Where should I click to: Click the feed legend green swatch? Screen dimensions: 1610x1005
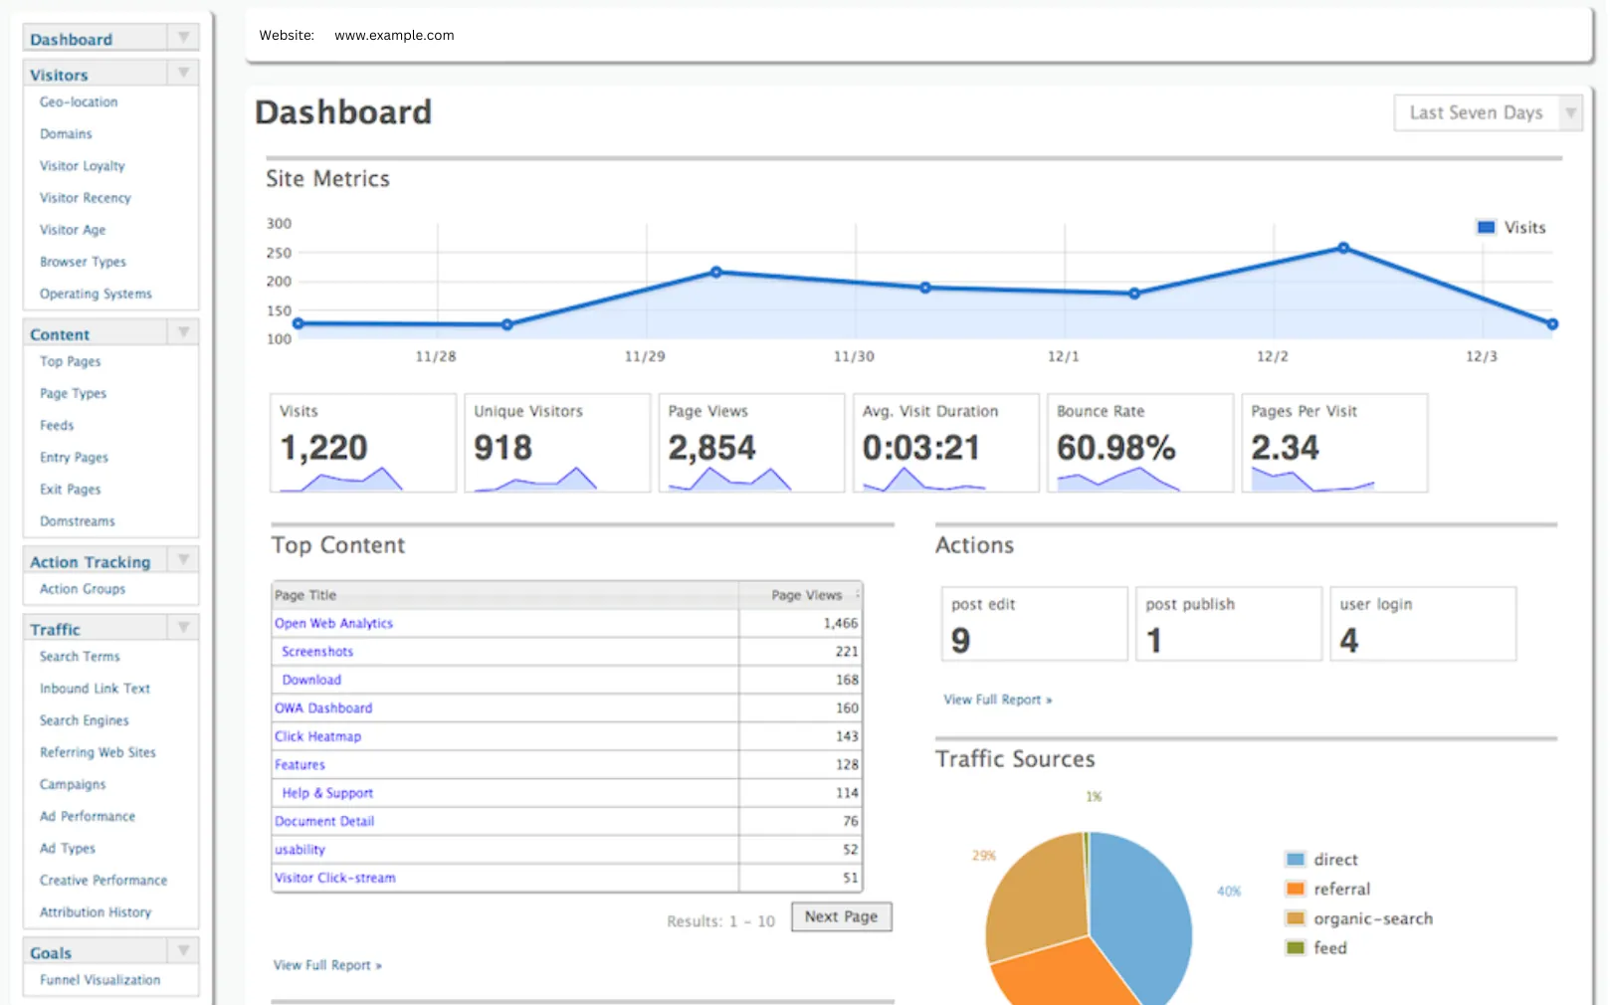point(1296,947)
